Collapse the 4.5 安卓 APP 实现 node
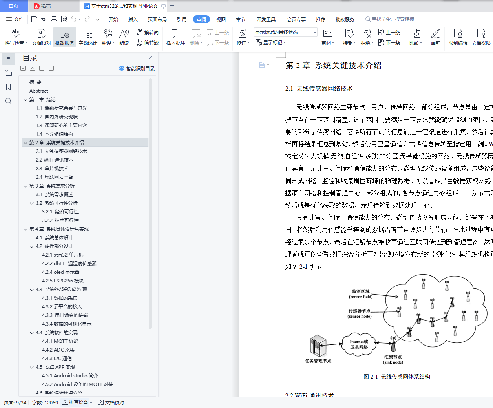This screenshot has width=493, height=408. 32,367
